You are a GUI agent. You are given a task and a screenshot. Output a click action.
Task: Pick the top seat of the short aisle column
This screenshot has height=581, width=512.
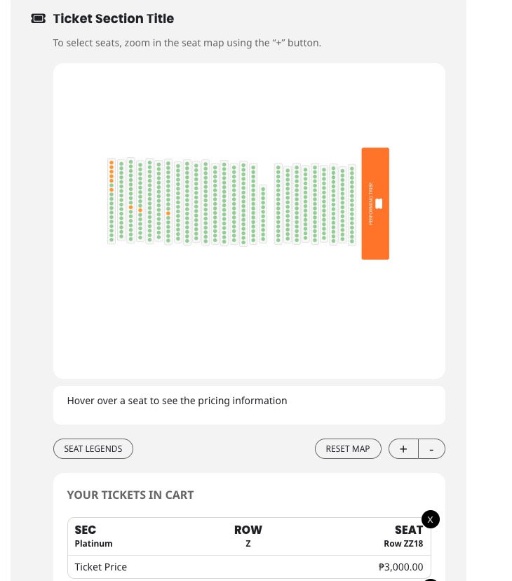pos(263,189)
